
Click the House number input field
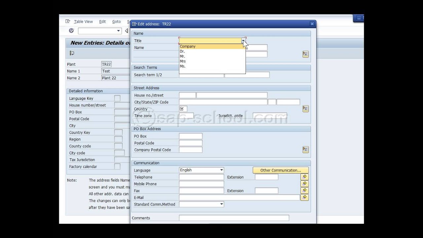pyautogui.click(x=187, y=95)
